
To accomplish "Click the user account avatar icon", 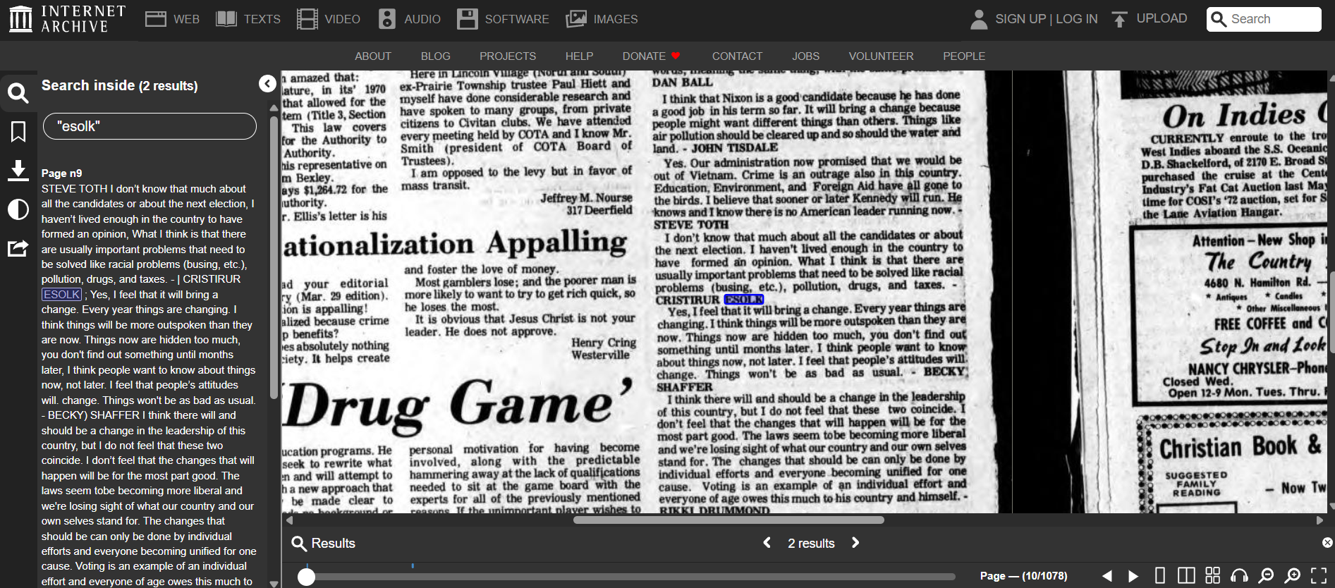I will (x=979, y=19).
